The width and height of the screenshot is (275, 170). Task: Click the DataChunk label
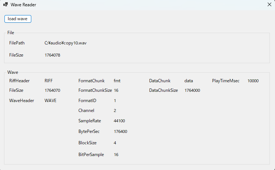click(x=159, y=81)
